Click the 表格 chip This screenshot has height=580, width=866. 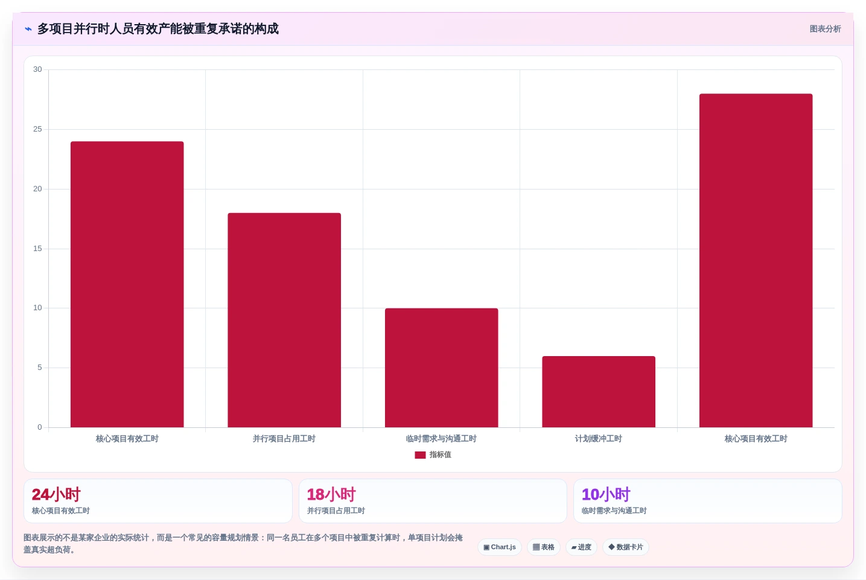(x=544, y=547)
